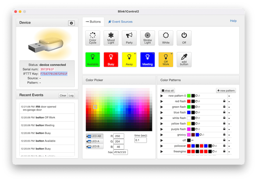Open the events Log

pos(71,96)
